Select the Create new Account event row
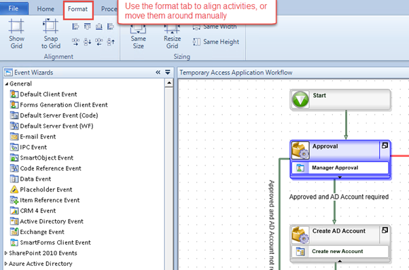Image resolution: width=409 pixels, height=270 pixels. [x=340, y=252]
